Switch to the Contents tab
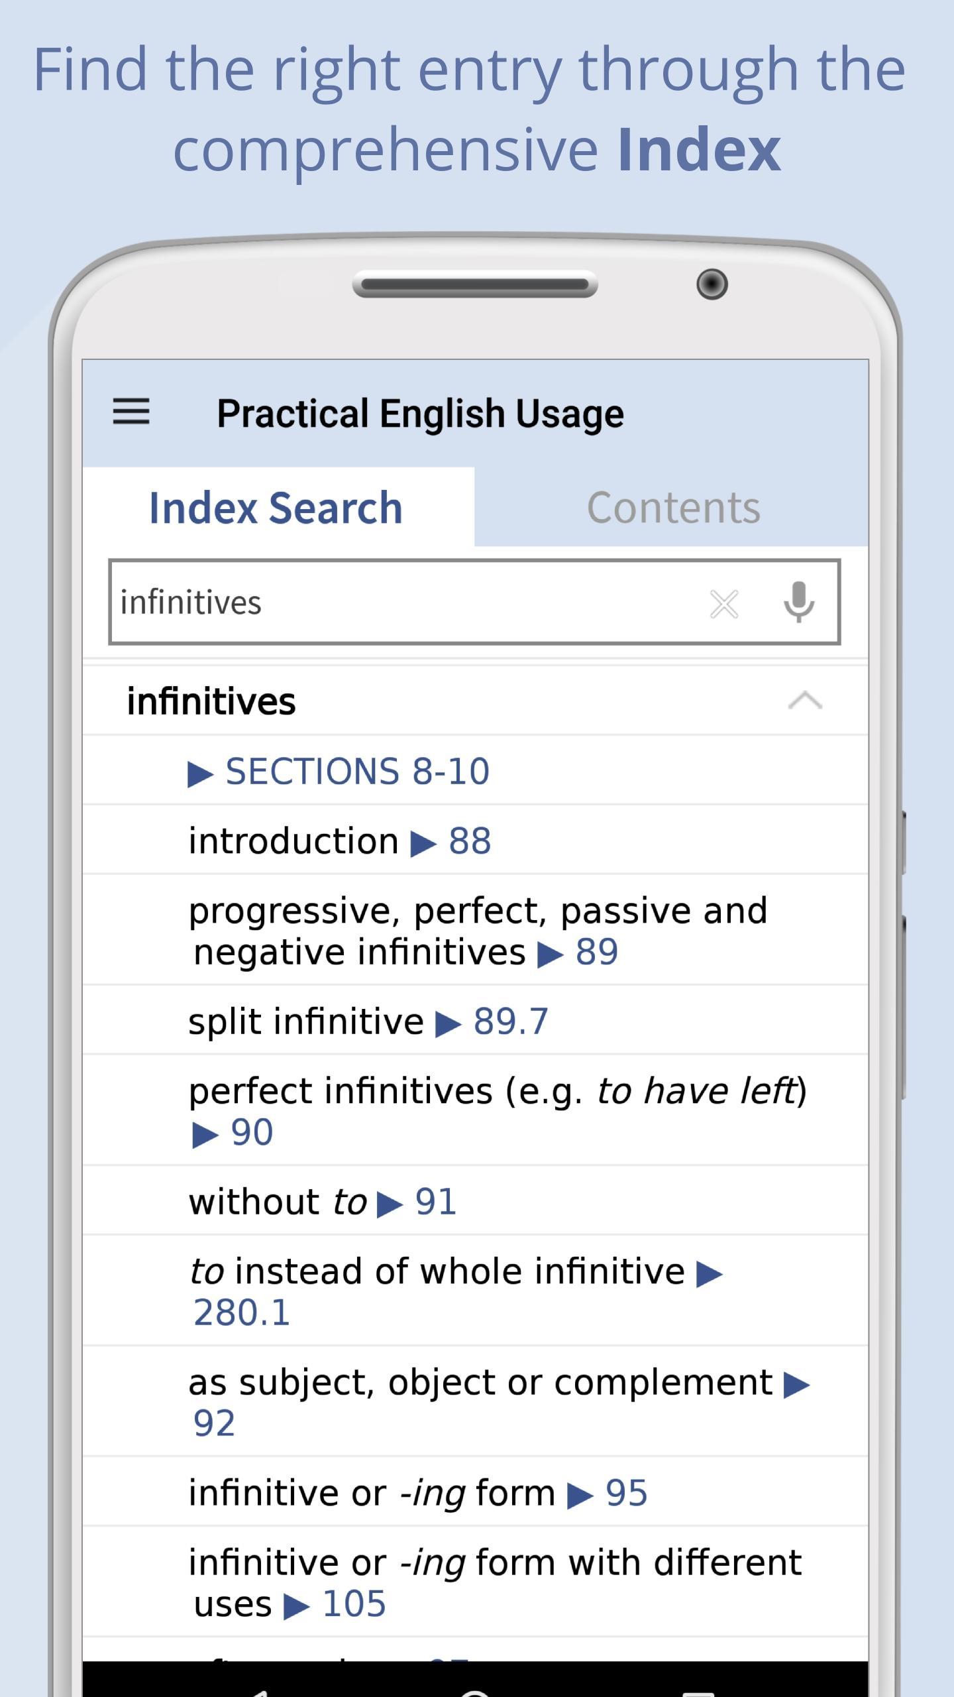This screenshot has height=1697, width=954. [x=673, y=508]
